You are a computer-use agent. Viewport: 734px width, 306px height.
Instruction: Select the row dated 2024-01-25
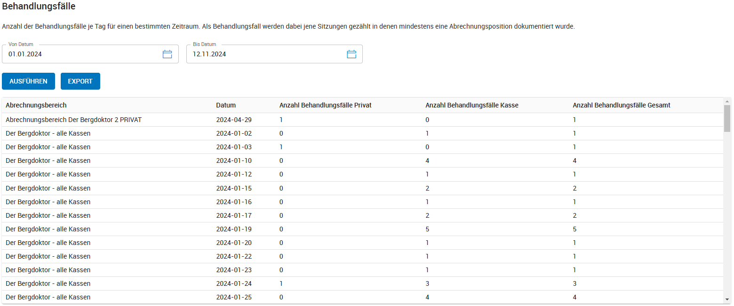click(x=363, y=297)
